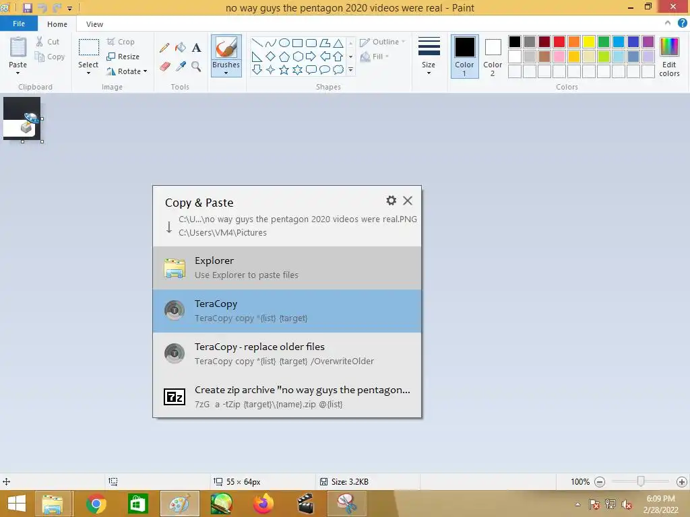Open the Size dropdown
Viewport: 690px width, 517px height.
tap(429, 57)
